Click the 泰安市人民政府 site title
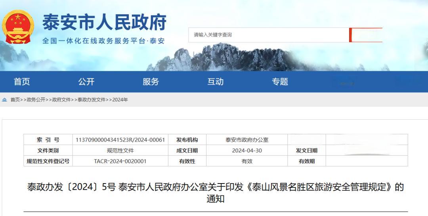 tap(104, 22)
